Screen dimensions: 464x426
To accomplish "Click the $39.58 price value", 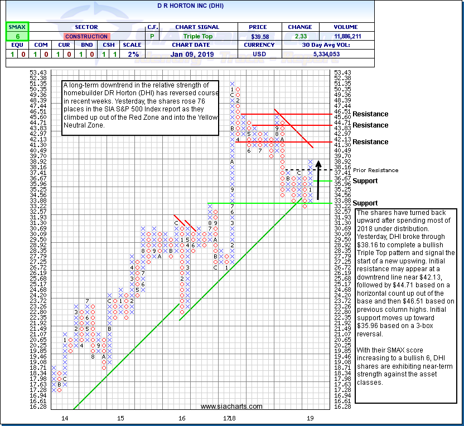I will click(259, 36).
